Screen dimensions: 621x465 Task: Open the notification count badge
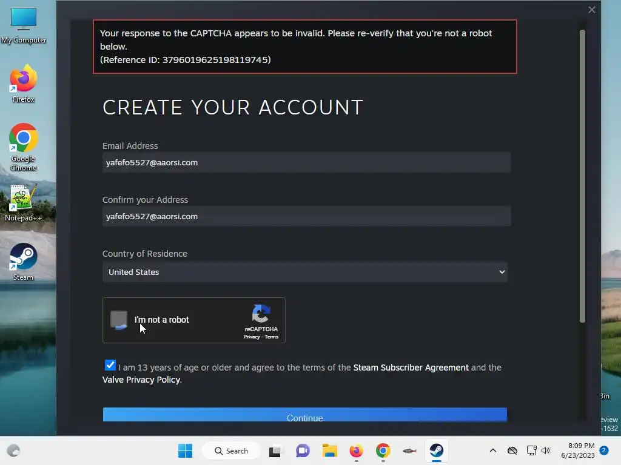(x=604, y=450)
